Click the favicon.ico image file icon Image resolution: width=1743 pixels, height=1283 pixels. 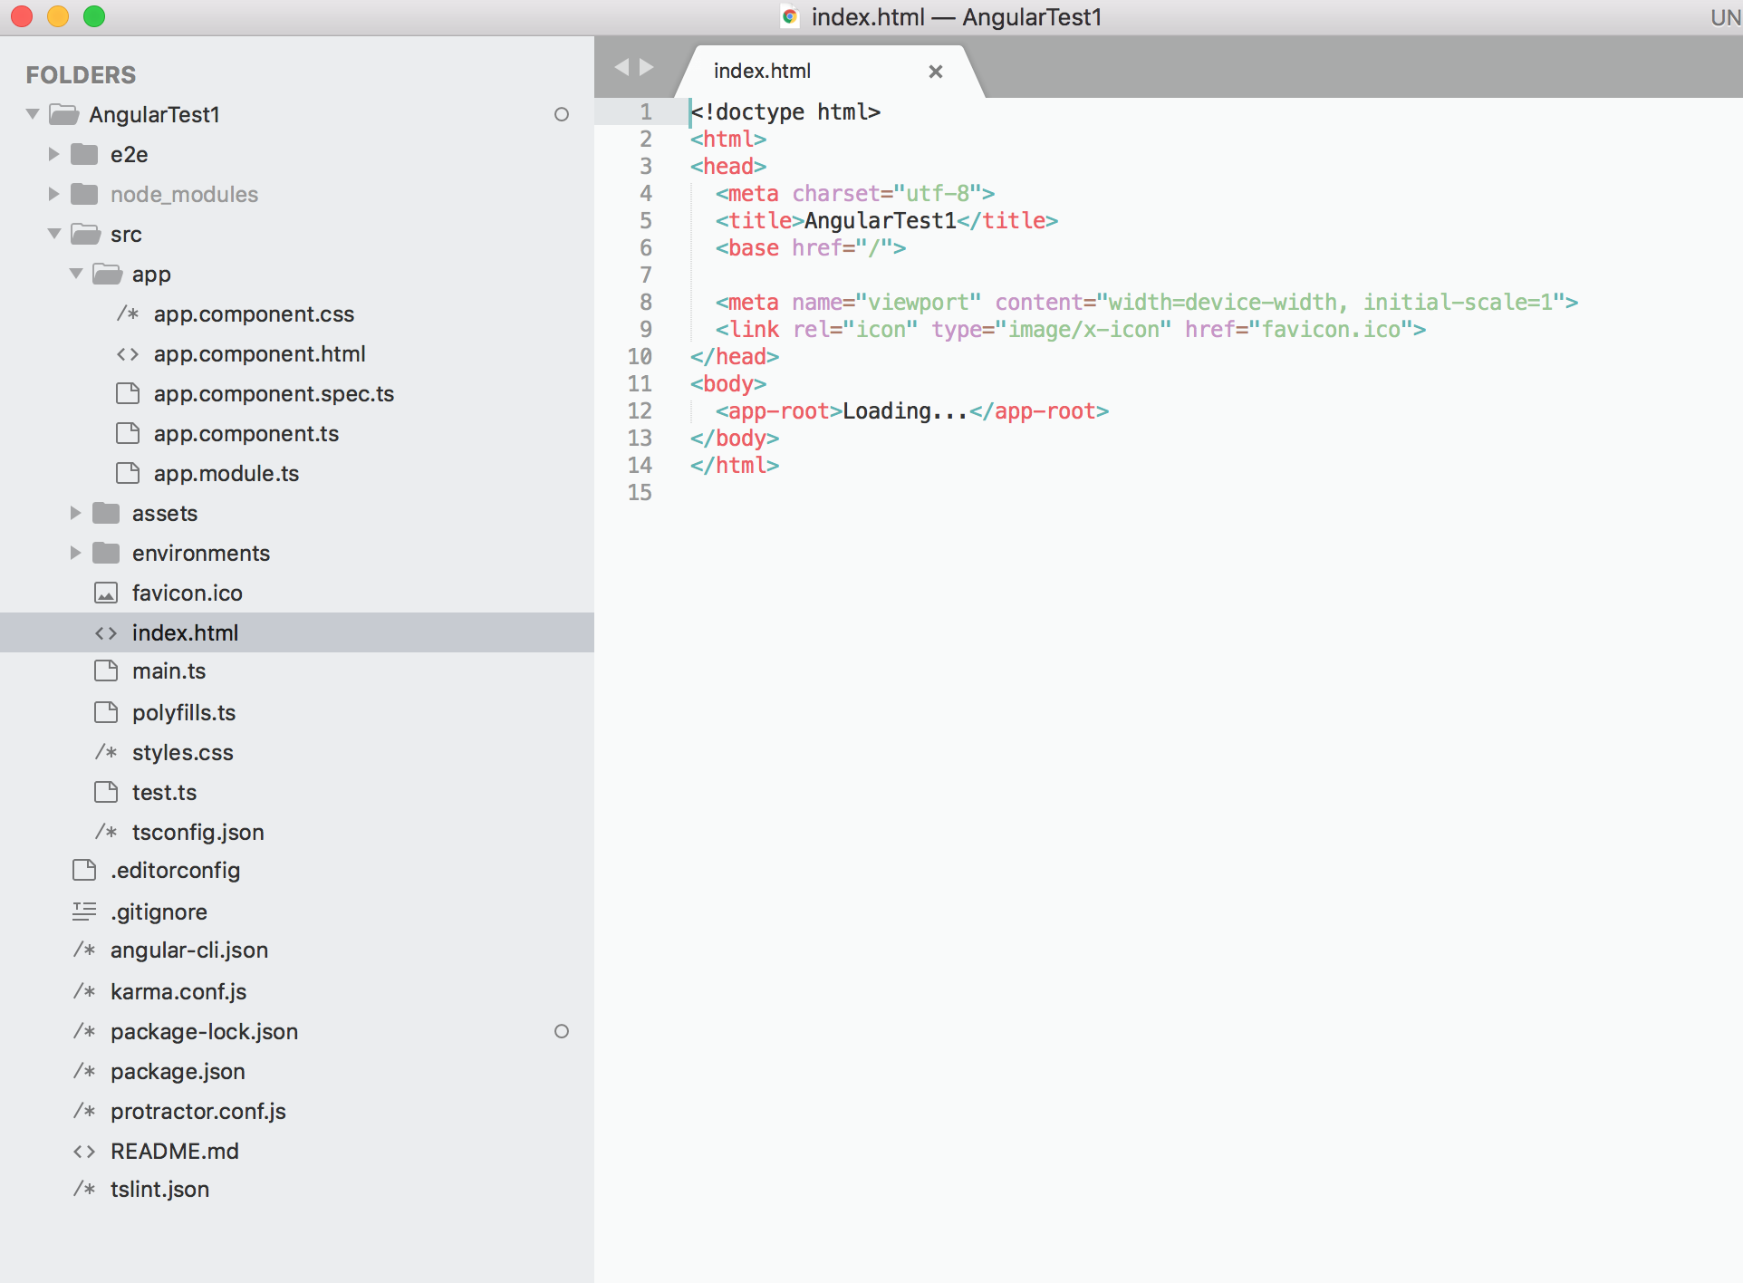(106, 593)
